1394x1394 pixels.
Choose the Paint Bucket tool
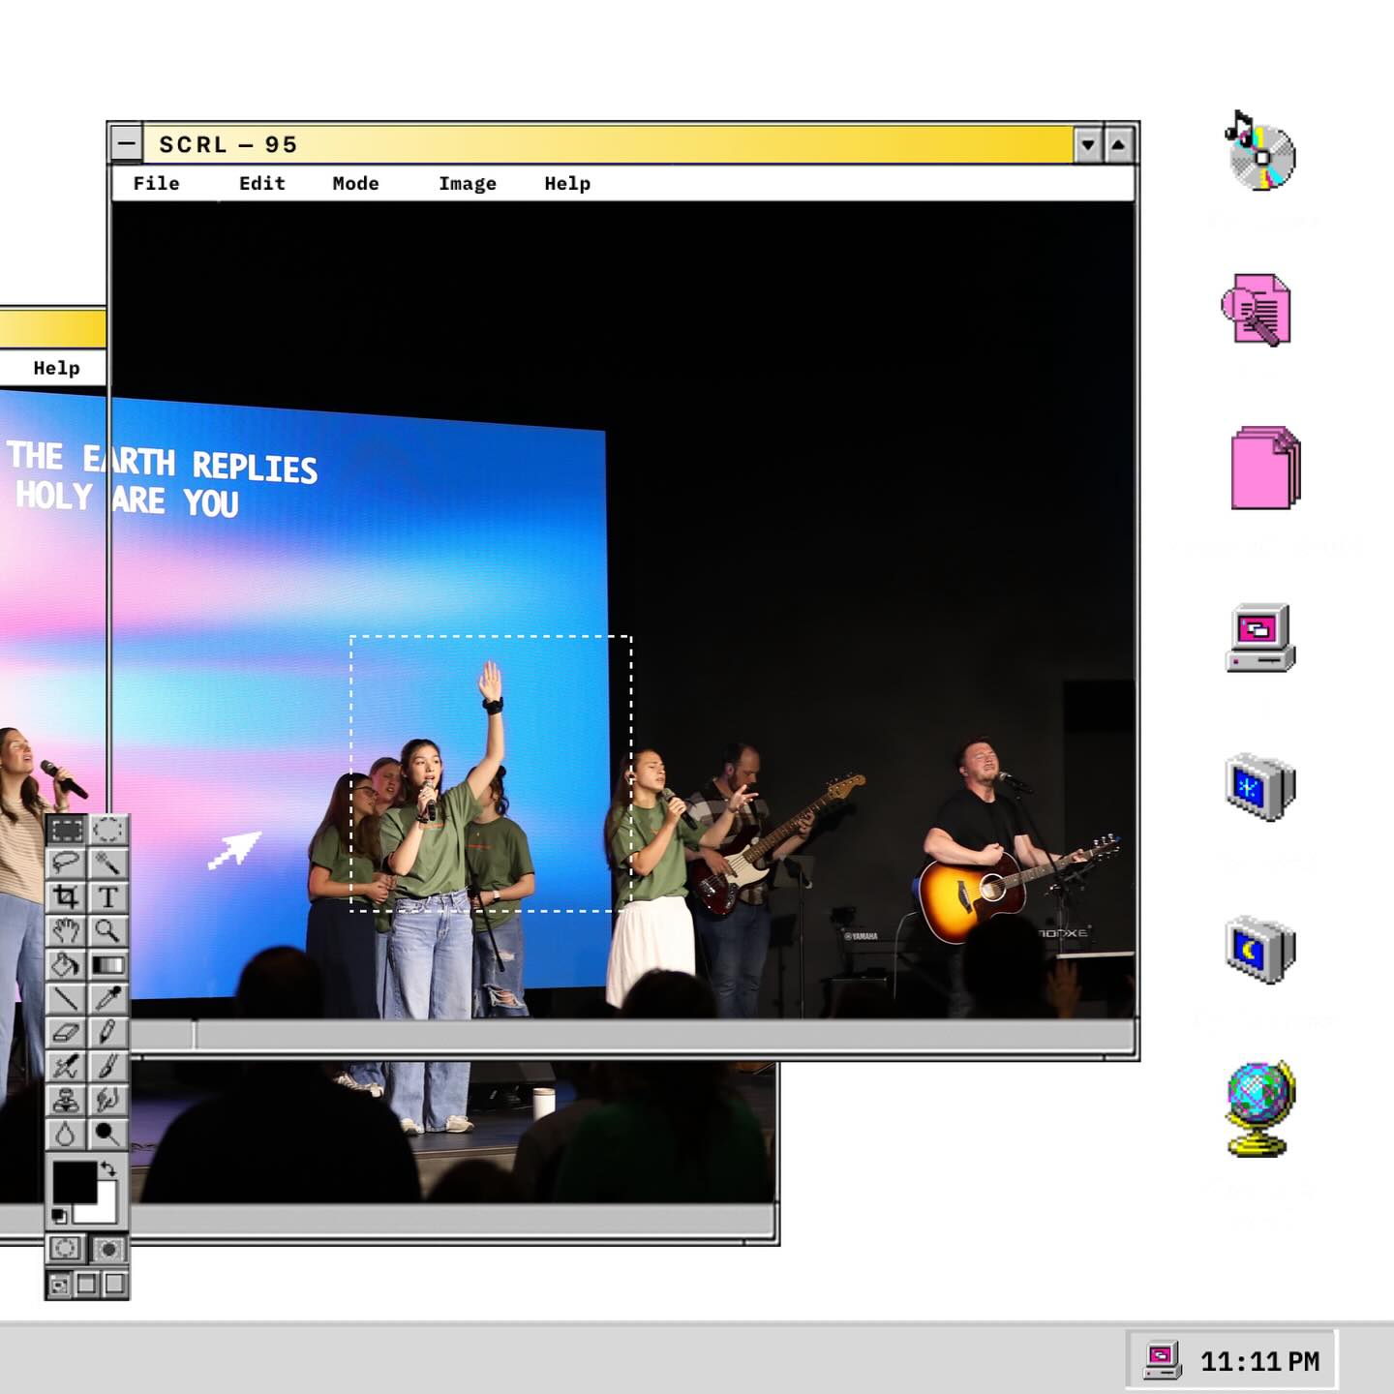coord(66,964)
